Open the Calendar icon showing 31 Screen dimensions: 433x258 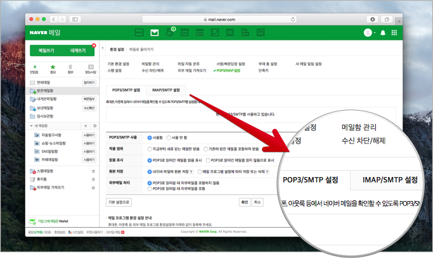click(x=184, y=33)
